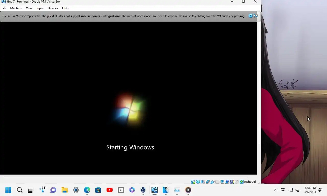
Task: Click the shared folders status icon
Action: click(217, 182)
